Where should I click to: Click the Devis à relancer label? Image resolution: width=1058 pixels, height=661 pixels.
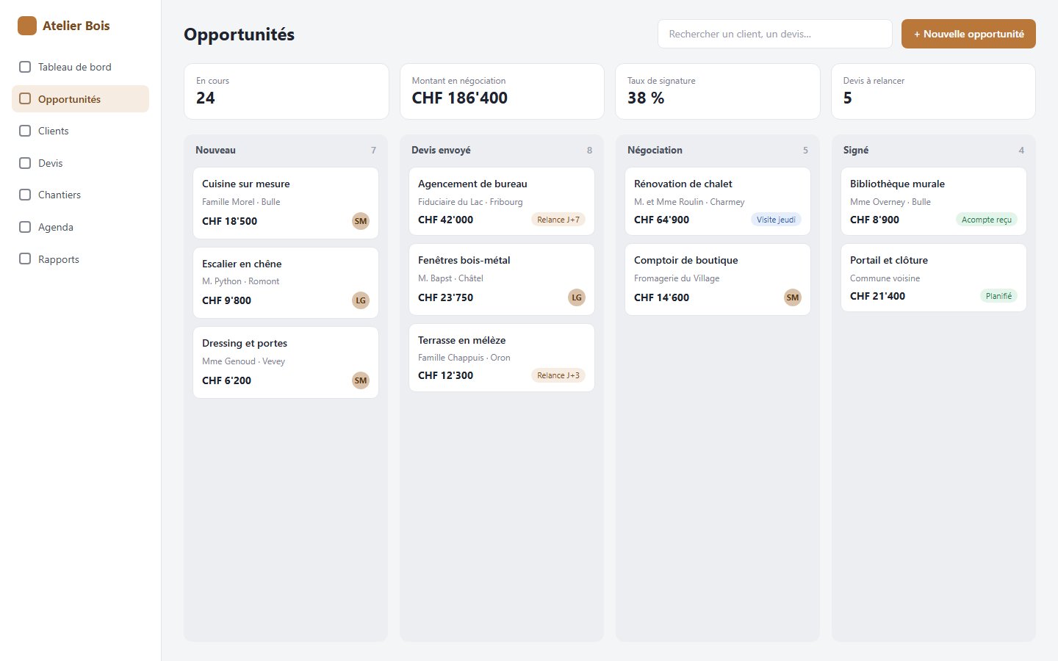874,81
